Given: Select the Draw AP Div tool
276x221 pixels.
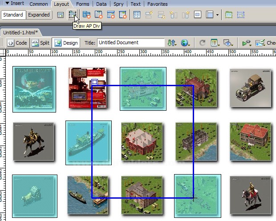Looking at the screenshot, I should tap(73, 14).
